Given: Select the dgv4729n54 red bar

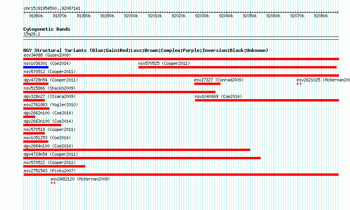Looking at the screenshot, I should click(142, 158).
